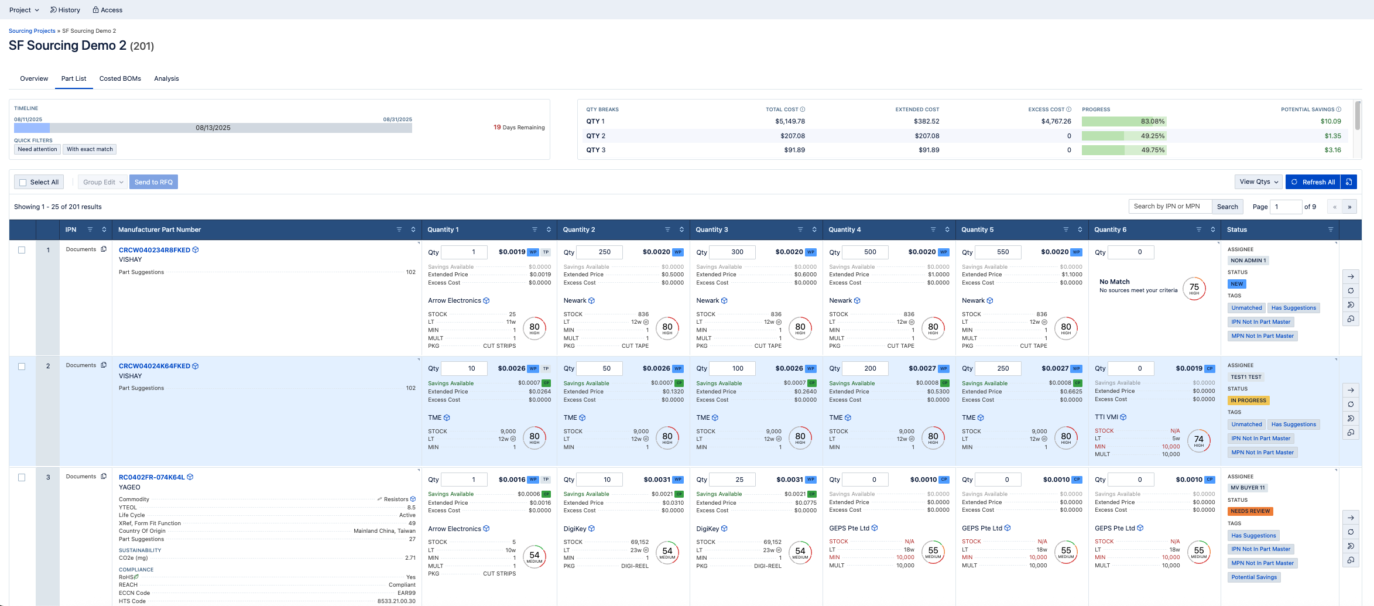The image size is (1374, 606).
Task: Open the Sourcing Projects breadcrumb link
Action: 32,31
